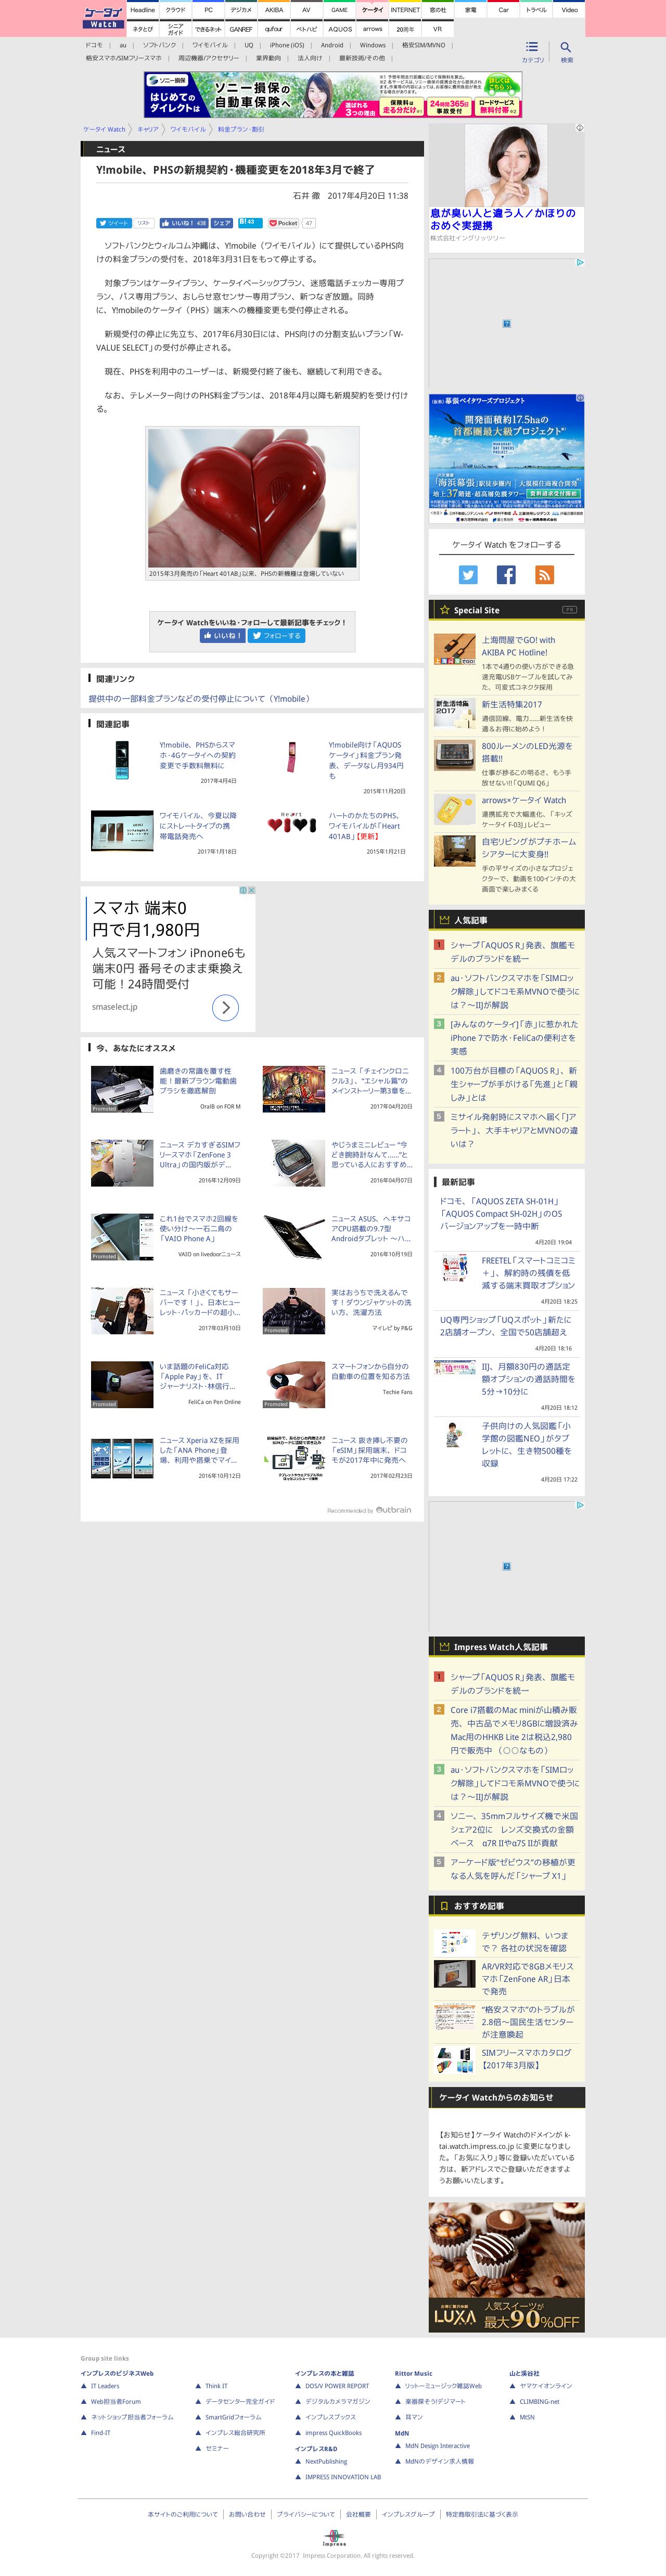Select ソフトバンク in the category menu
Image resolution: width=666 pixels, height=2576 pixels.
point(159,45)
